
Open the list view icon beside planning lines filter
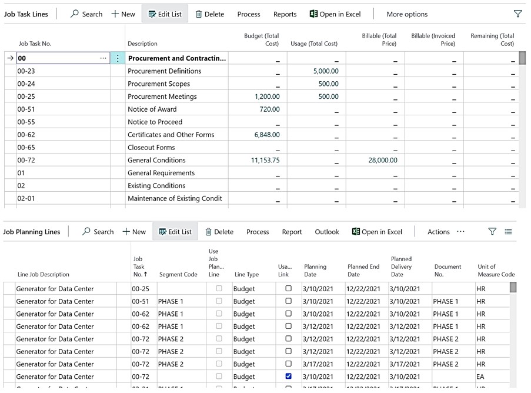tap(509, 232)
